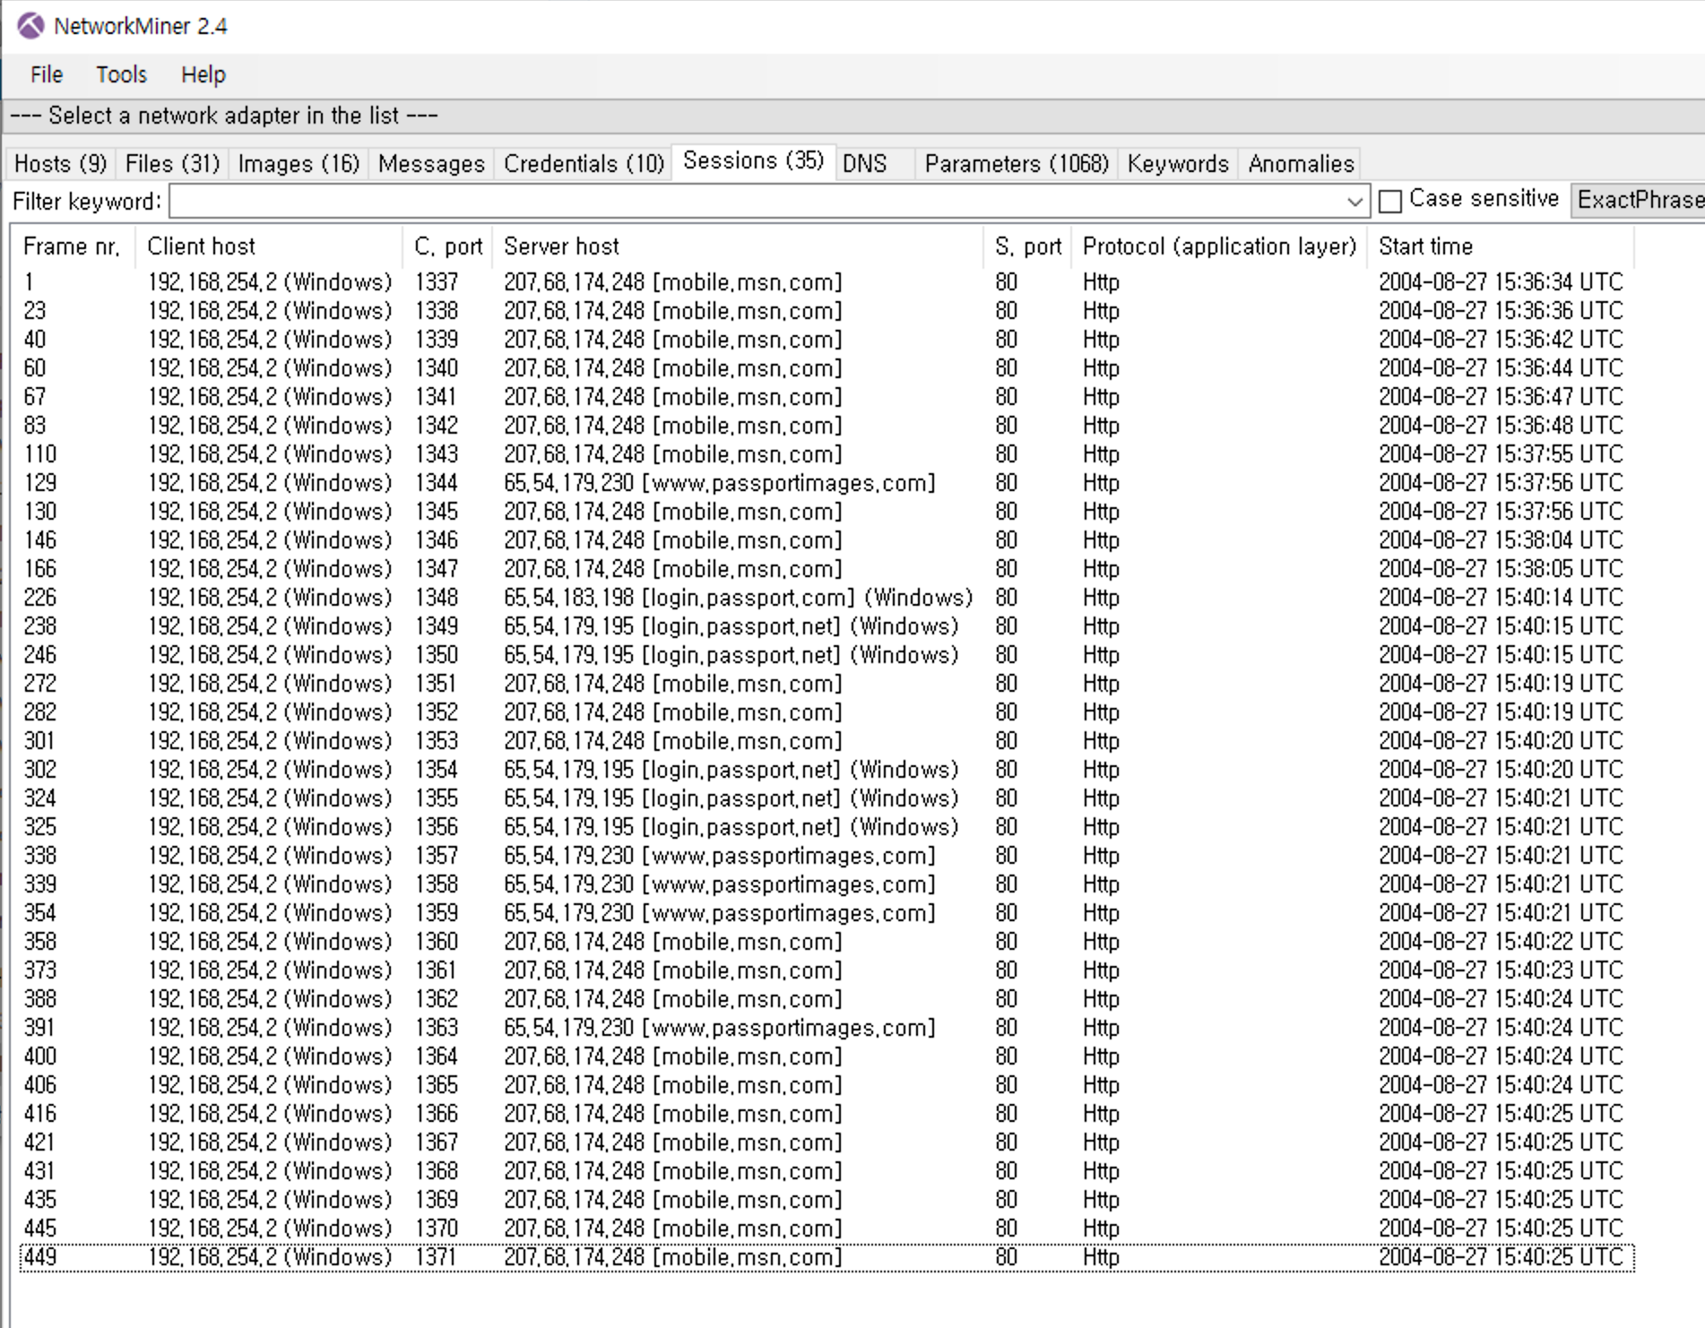Select the session with client port 1356
Screen dimensions: 1705x1328
pyautogui.click(x=827, y=827)
